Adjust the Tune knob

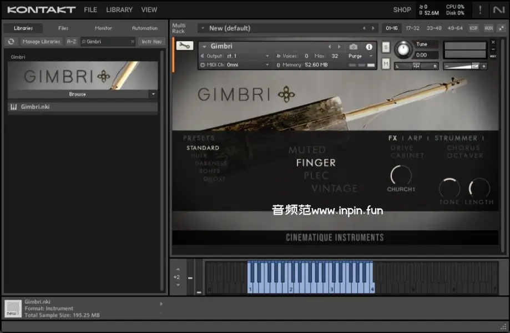click(403, 49)
